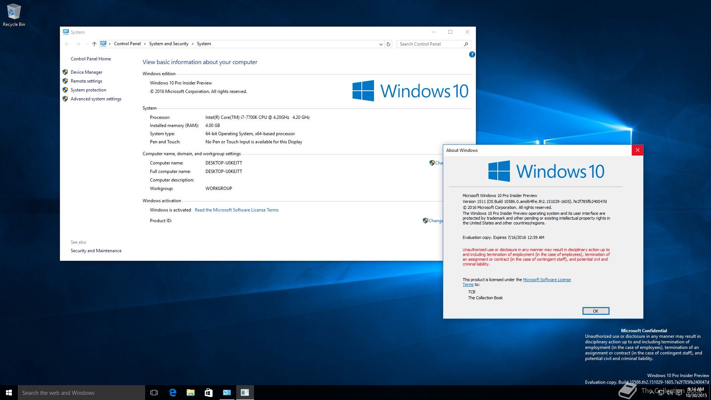The height and width of the screenshot is (400, 711).
Task: Click the System protection shield icon
Action: pos(65,90)
